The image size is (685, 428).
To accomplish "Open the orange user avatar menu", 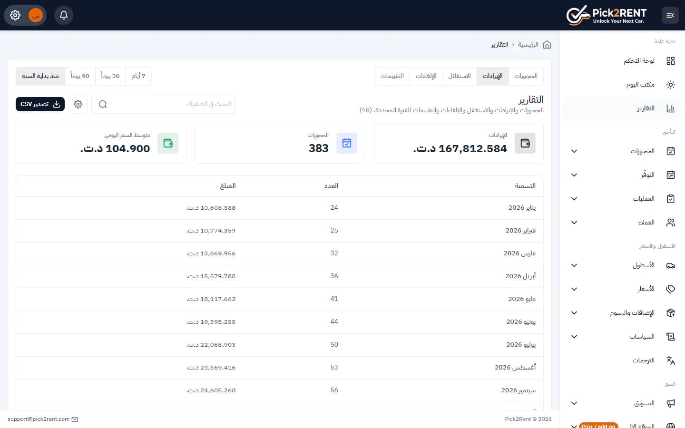I will pyautogui.click(x=36, y=15).
